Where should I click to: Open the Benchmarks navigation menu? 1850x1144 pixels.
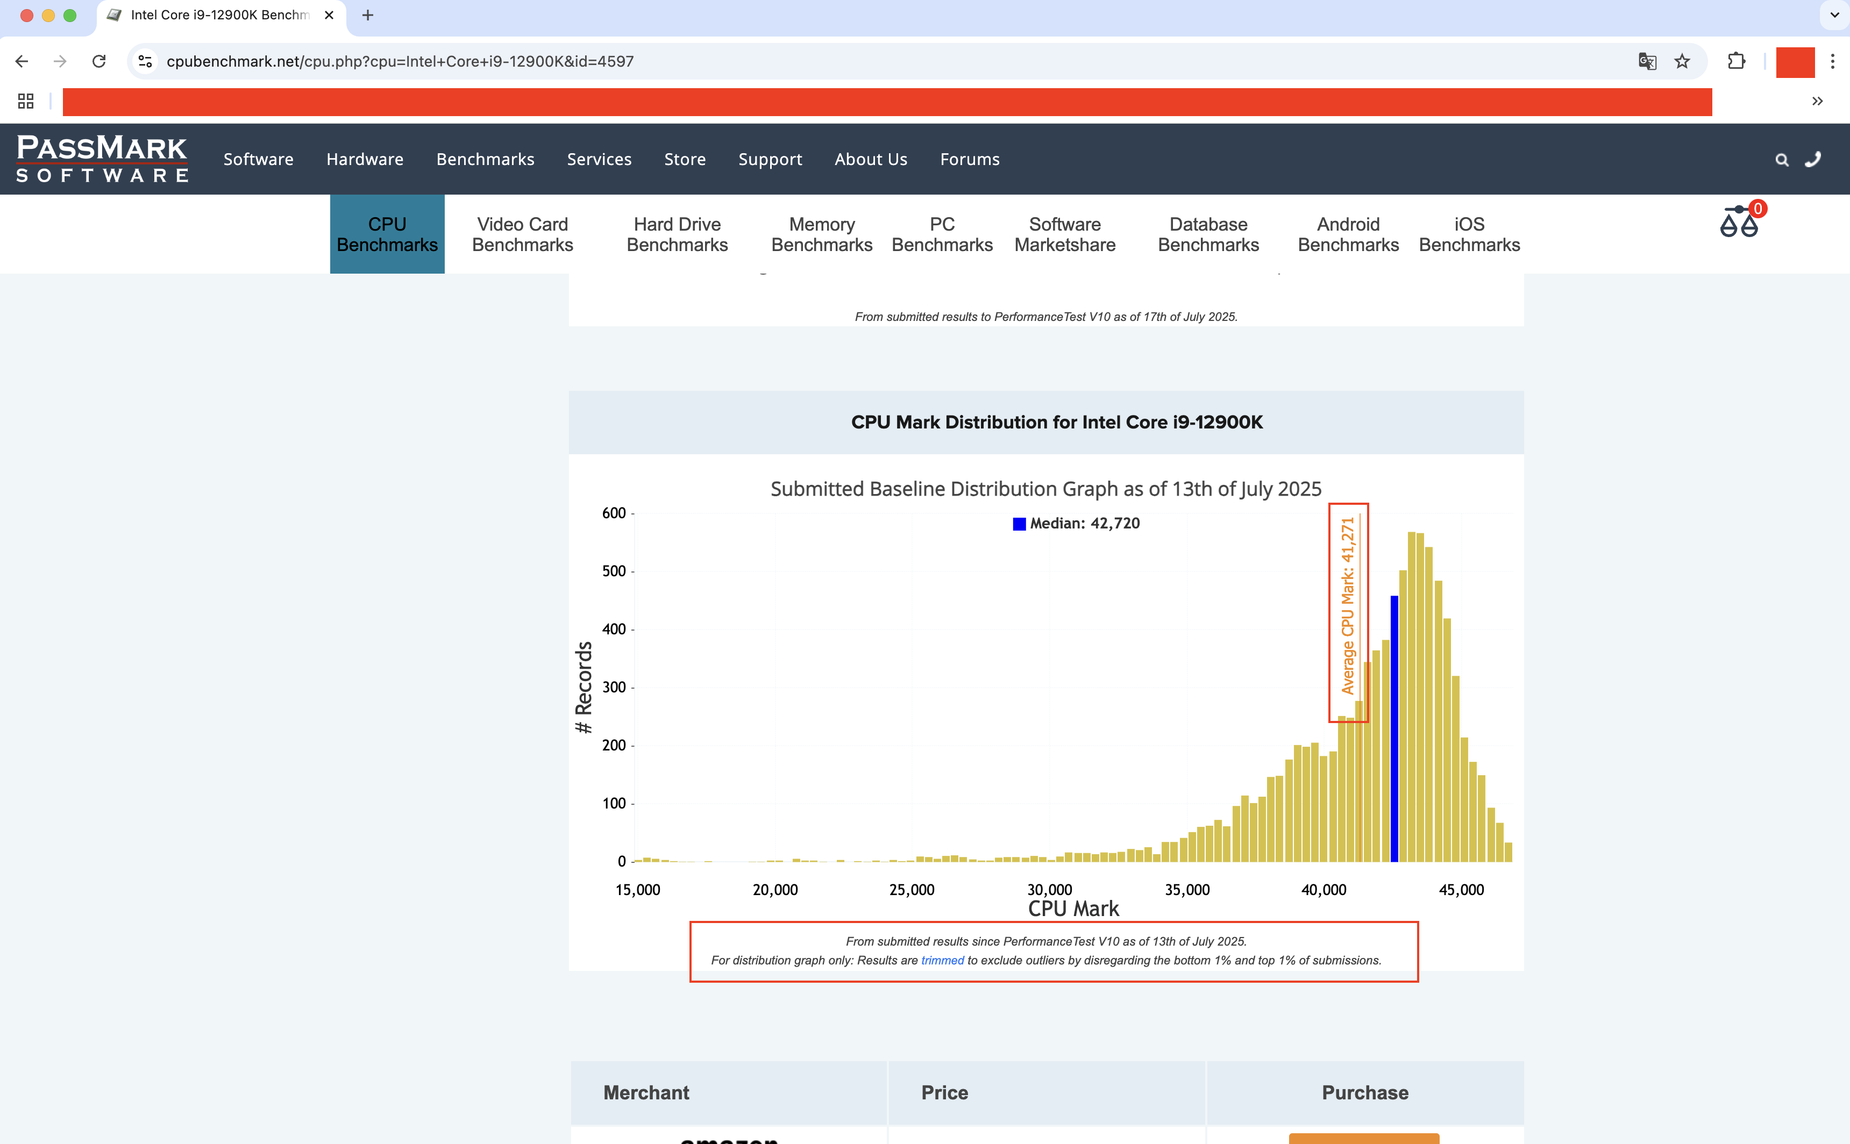point(485,159)
